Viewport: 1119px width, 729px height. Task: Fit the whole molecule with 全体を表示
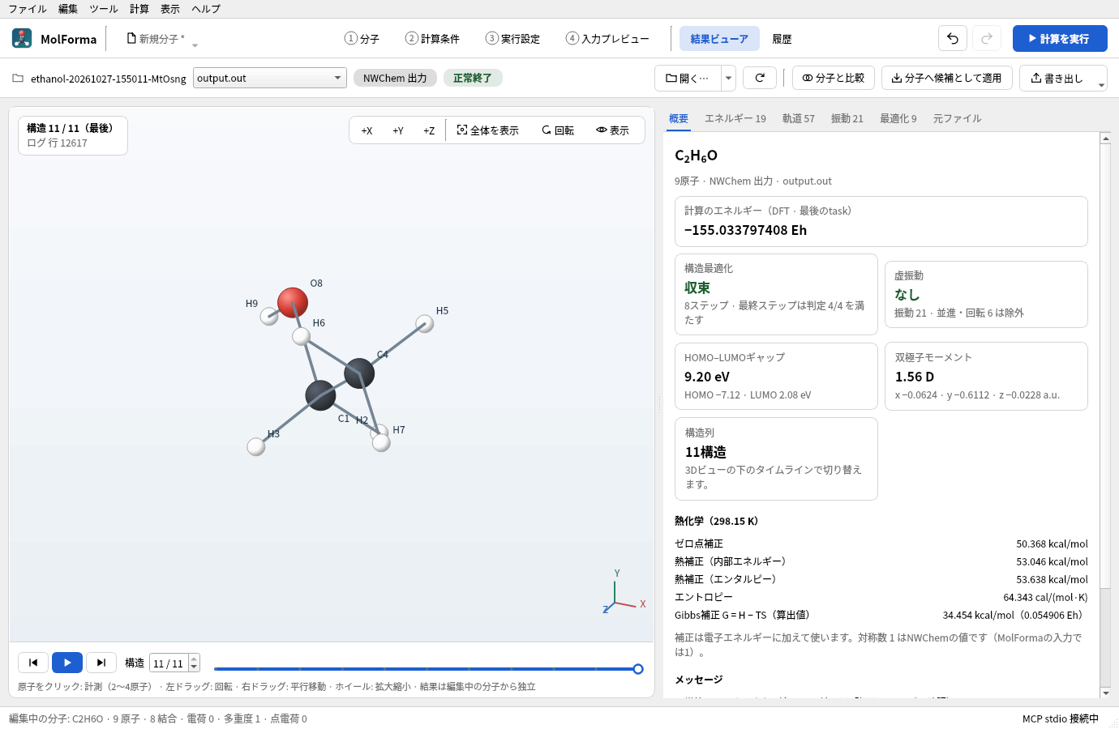click(x=487, y=130)
